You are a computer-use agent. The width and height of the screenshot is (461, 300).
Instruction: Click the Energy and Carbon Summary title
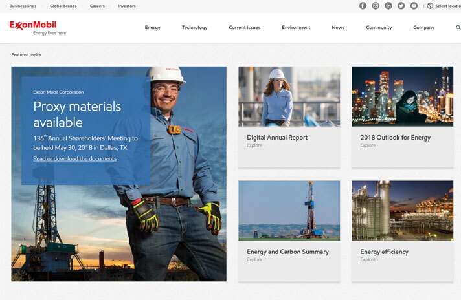click(x=288, y=252)
